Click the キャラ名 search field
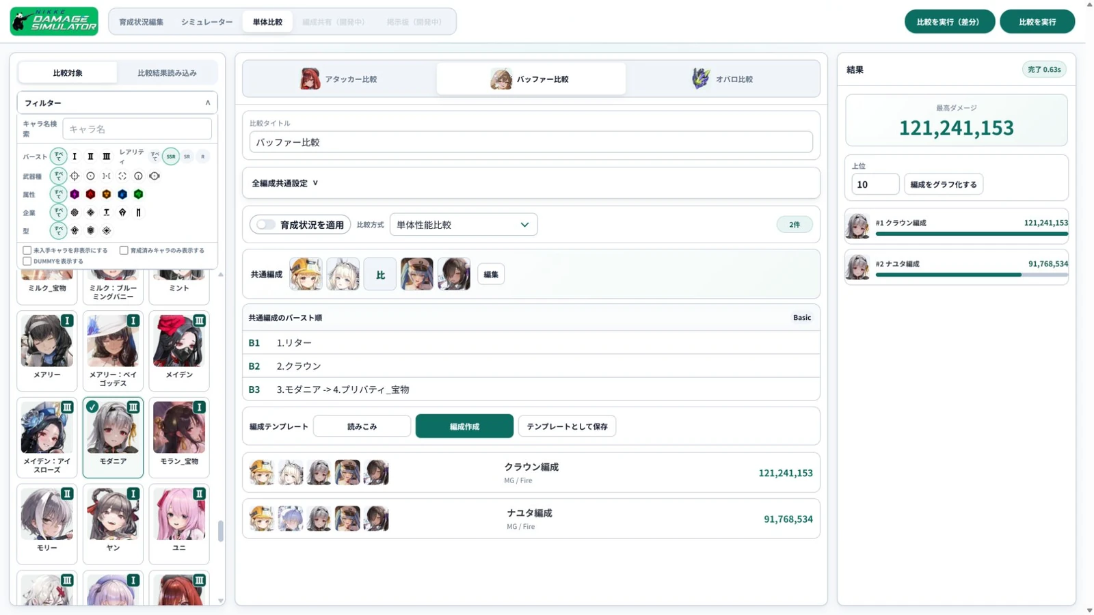This screenshot has height=615, width=1094. tap(137, 129)
